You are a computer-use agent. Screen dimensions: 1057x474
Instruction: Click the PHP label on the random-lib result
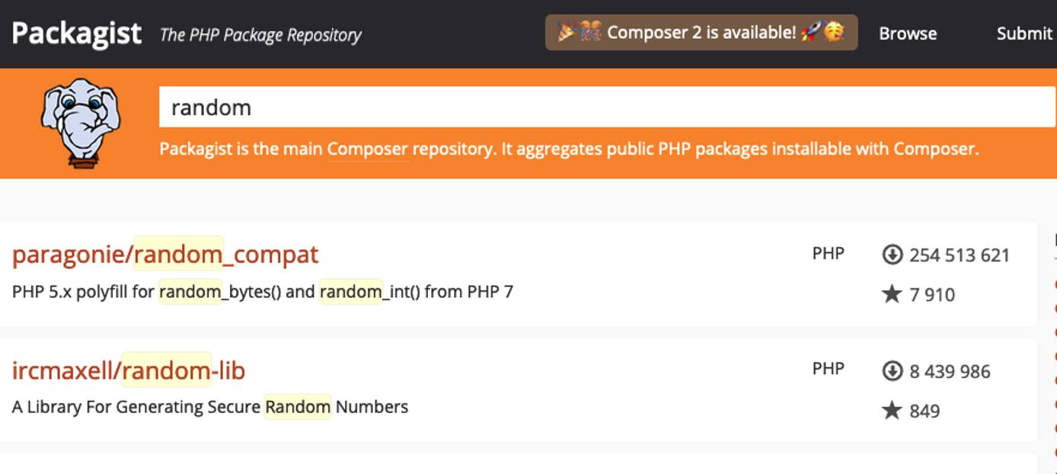pyautogui.click(x=828, y=369)
